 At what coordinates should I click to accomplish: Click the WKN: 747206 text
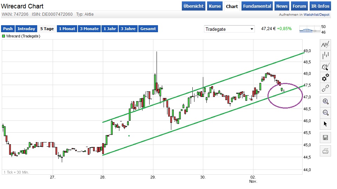(15, 14)
